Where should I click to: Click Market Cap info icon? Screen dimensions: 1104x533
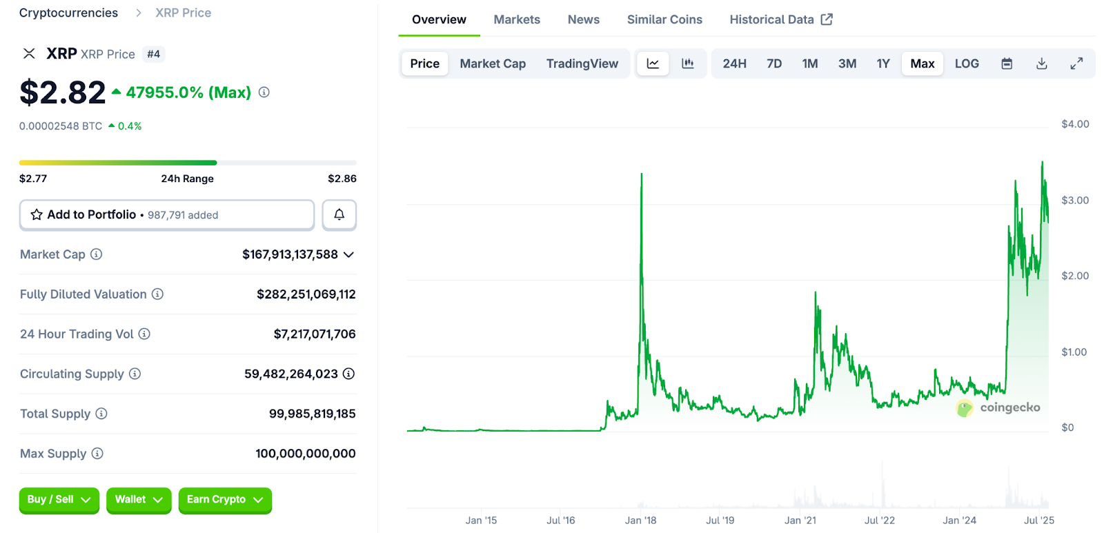coord(97,254)
